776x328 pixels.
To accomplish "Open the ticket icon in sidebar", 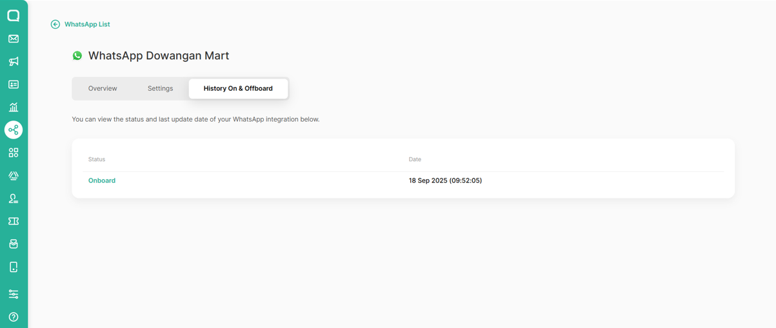I will pos(14,221).
